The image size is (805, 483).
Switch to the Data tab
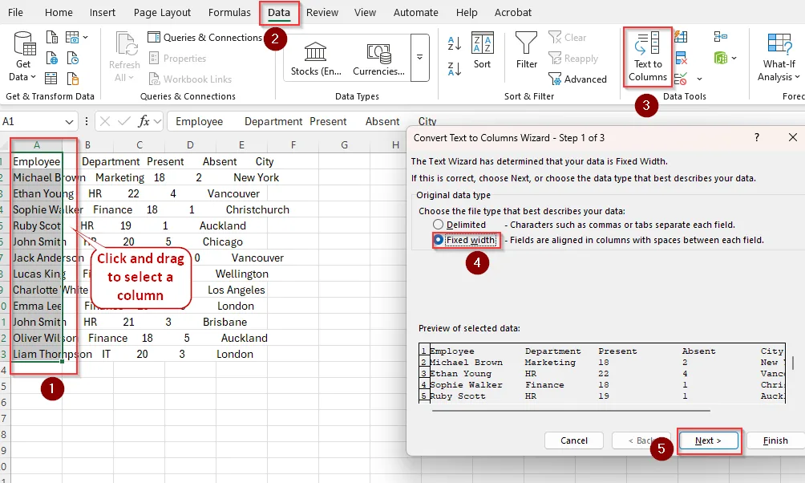coord(279,12)
